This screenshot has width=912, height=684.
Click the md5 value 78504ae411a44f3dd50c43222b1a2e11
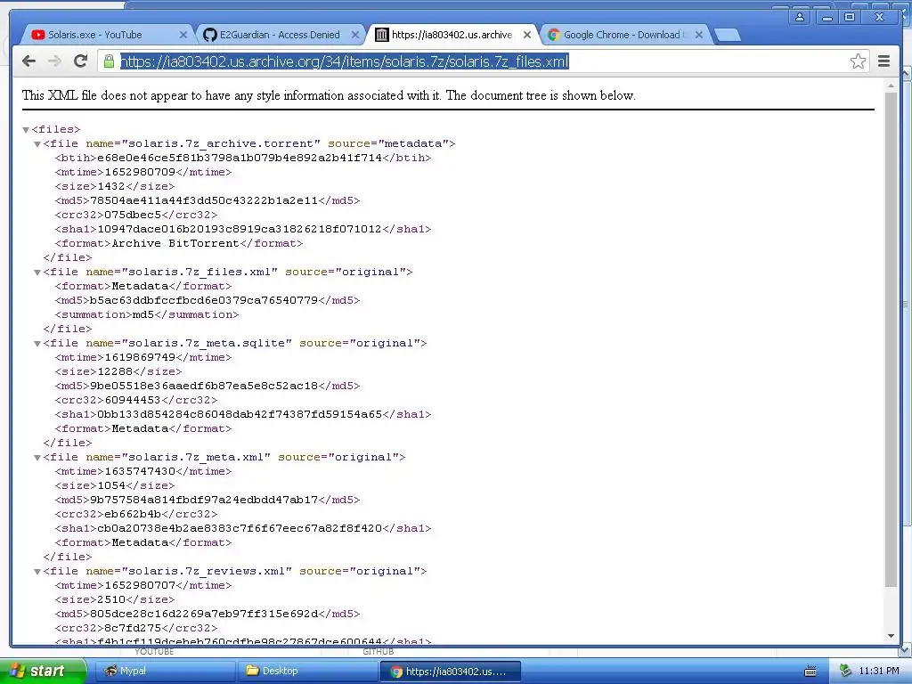pos(204,200)
